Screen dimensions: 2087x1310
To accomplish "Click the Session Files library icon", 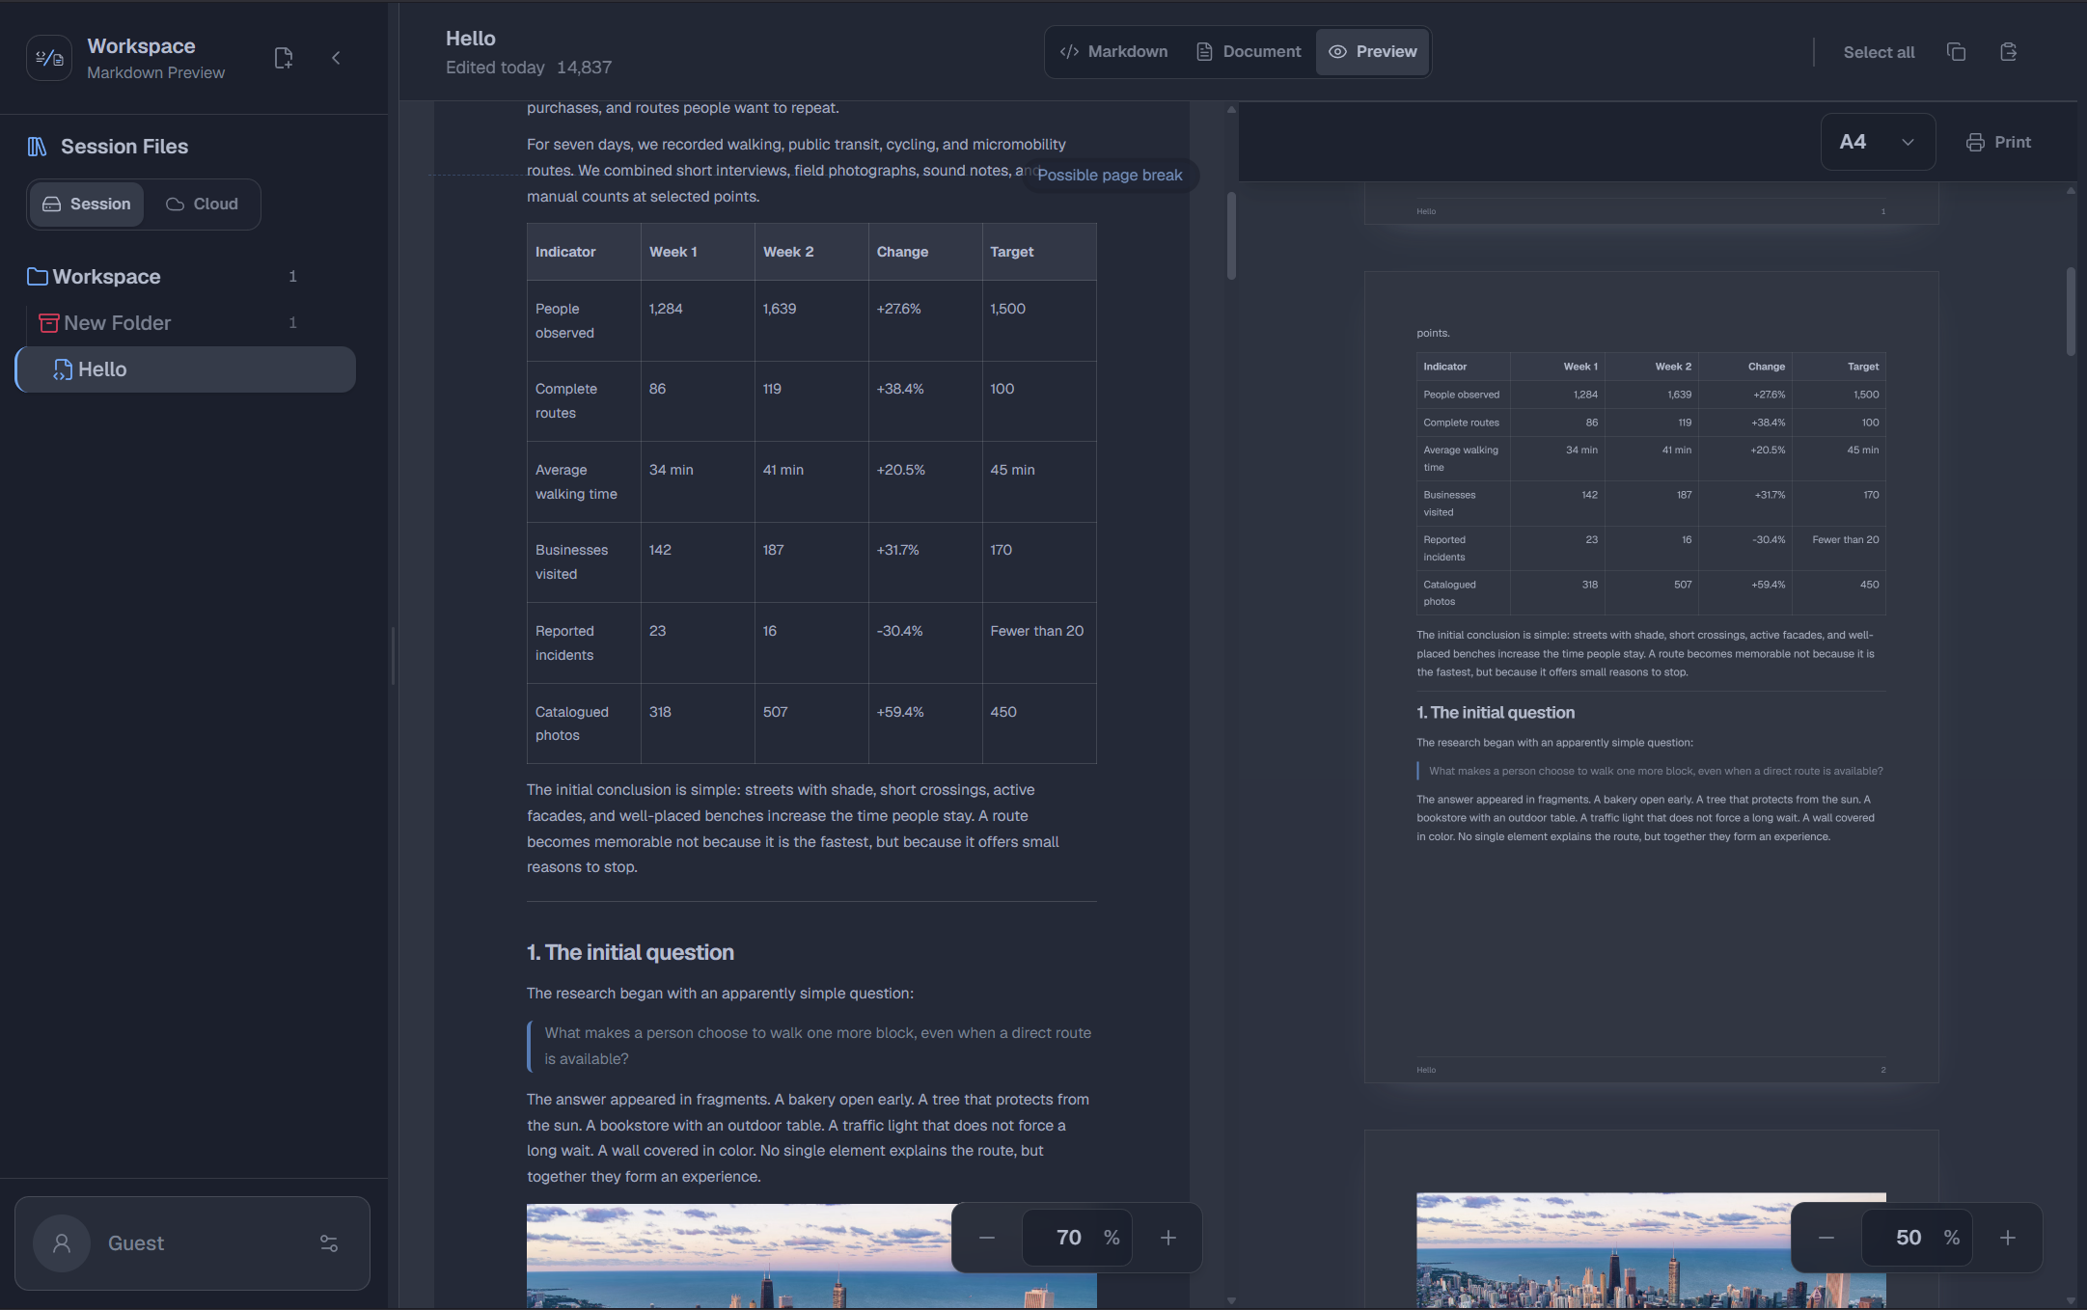I will (x=37, y=147).
